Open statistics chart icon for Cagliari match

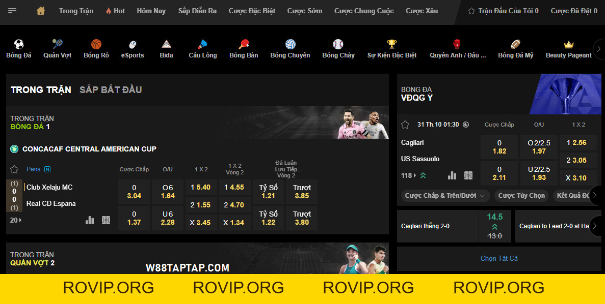(452, 175)
